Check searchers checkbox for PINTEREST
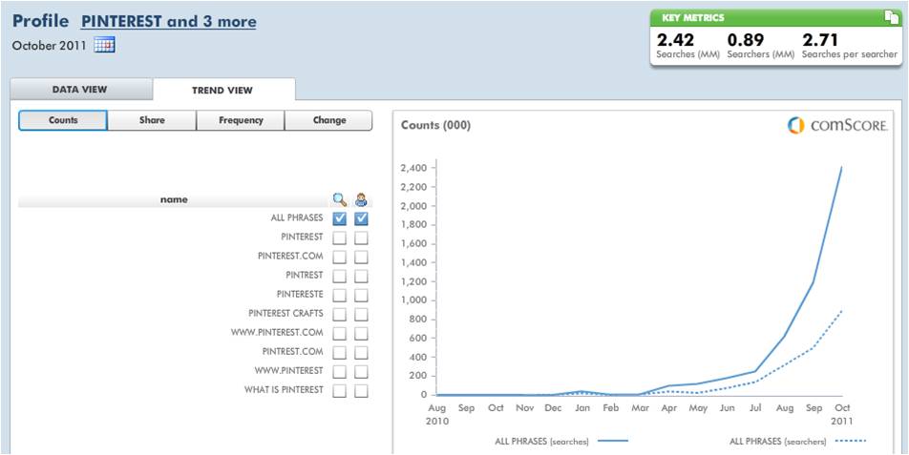The image size is (909, 455). click(x=361, y=238)
